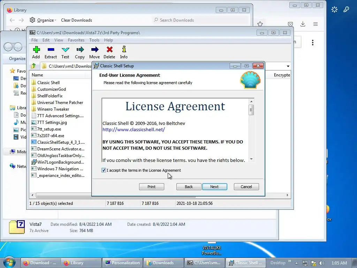Select 7z2107-x64.exe file
This screenshot has height=268, width=357.
[51, 136]
